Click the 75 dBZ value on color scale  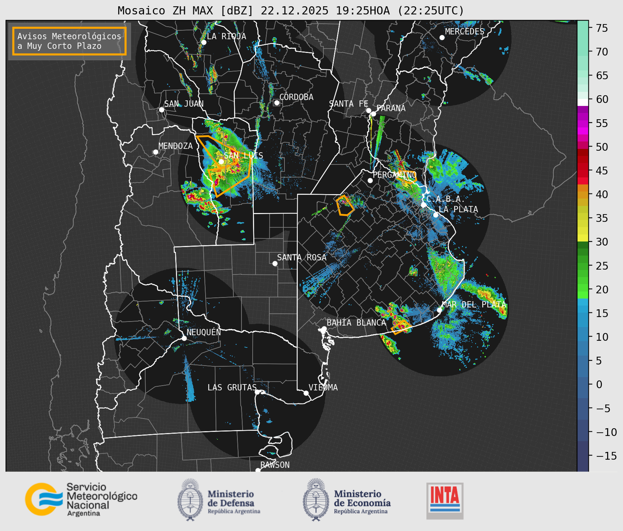pyautogui.click(x=602, y=28)
